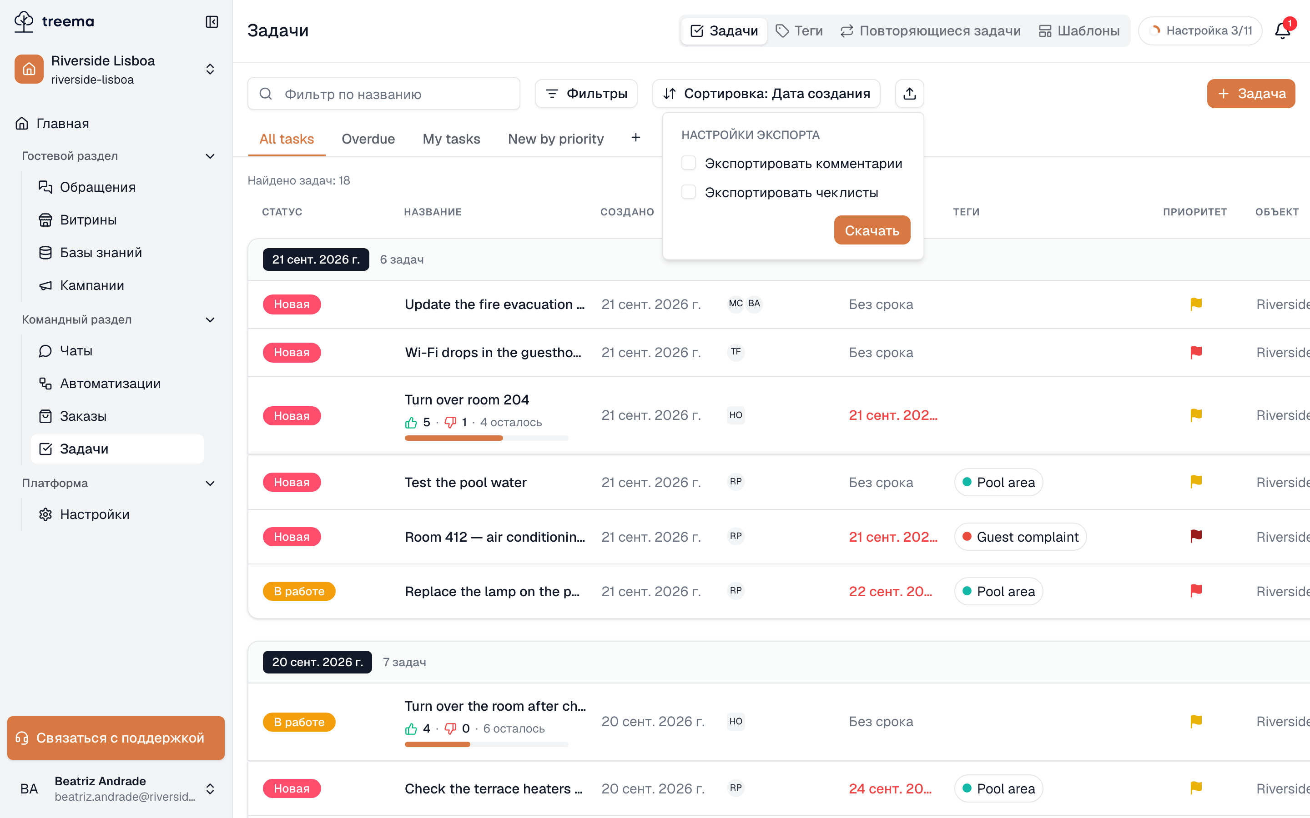Viewport: 1310px width, 818px height.
Task: Click the red priority flag for Wi-Fi task
Action: point(1196,352)
